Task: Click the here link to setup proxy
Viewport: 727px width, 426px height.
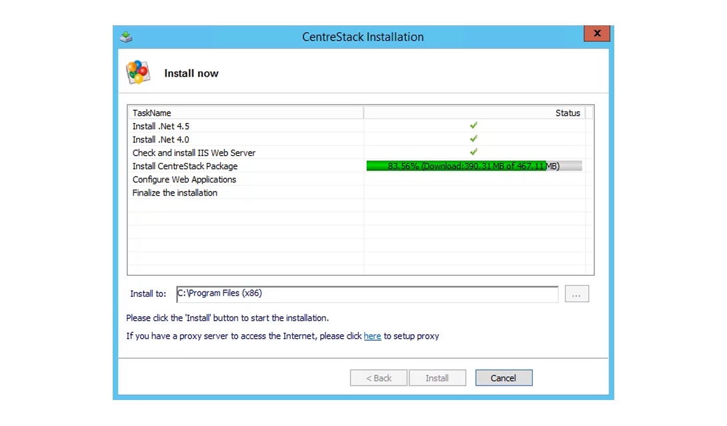Action: [x=372, y=336]
